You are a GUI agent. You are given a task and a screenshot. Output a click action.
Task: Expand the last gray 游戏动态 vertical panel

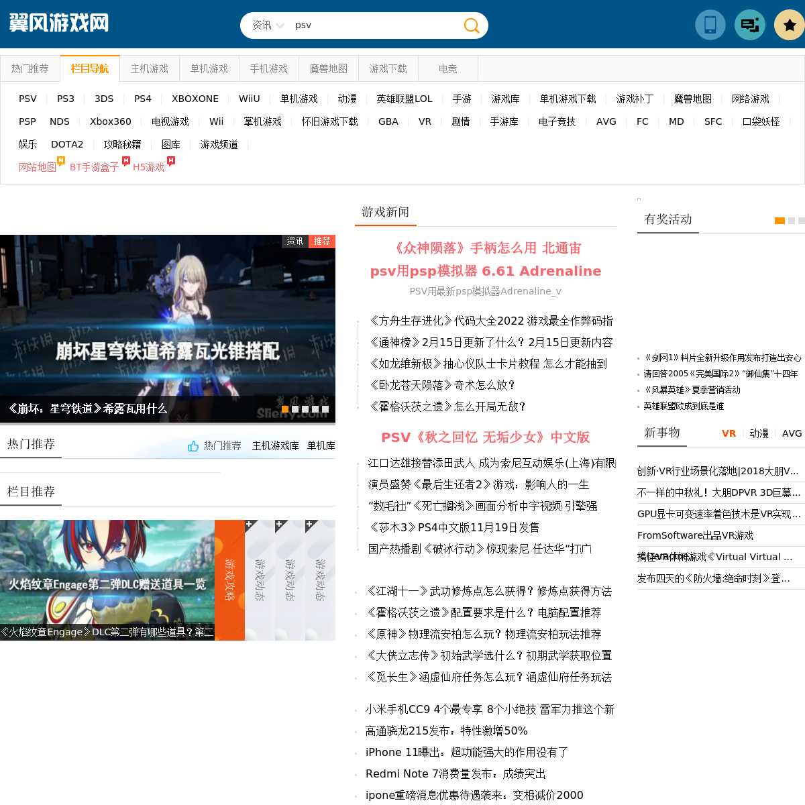click(320, 580)
